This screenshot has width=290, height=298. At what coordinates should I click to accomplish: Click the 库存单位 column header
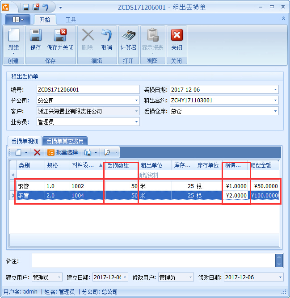pyautogui.click(x=209, y=165)
